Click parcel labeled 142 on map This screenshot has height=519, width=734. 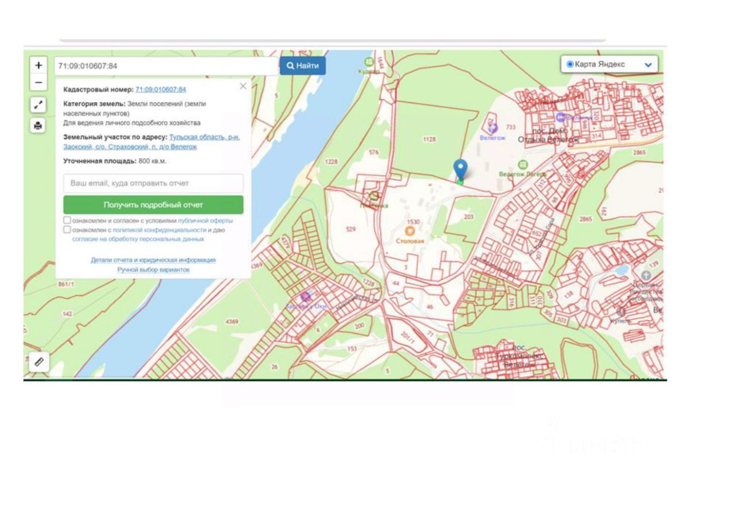pos(67,314)
